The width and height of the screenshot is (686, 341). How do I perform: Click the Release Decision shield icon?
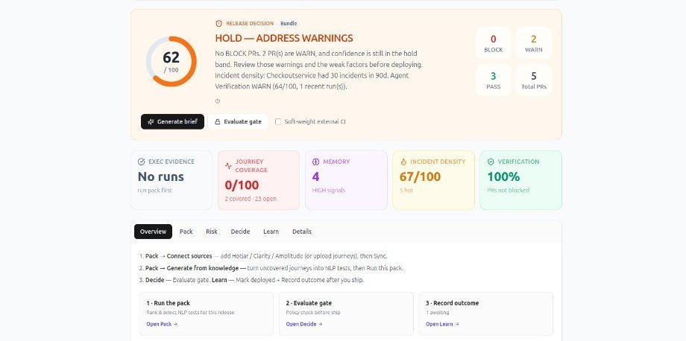click(218, 24)
